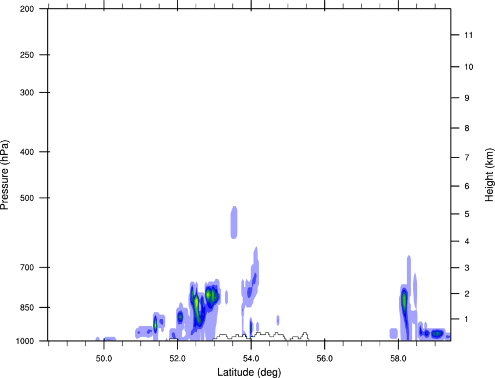
Task: Click the "Latitude (deg)" axis title
Action: (x=249, y=372)
